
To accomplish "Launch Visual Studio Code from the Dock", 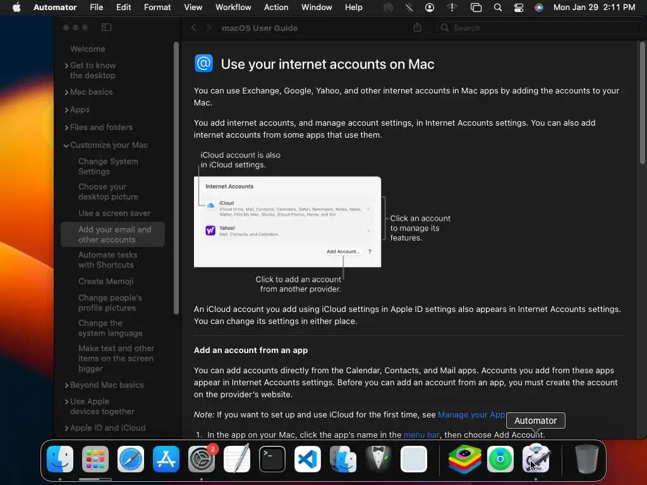I will pos(308,458).
